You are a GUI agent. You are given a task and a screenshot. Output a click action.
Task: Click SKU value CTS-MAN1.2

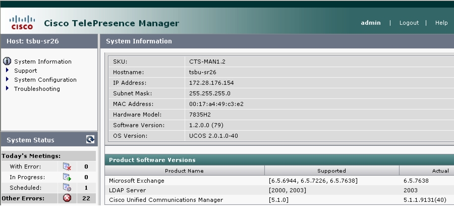(207, 62)
